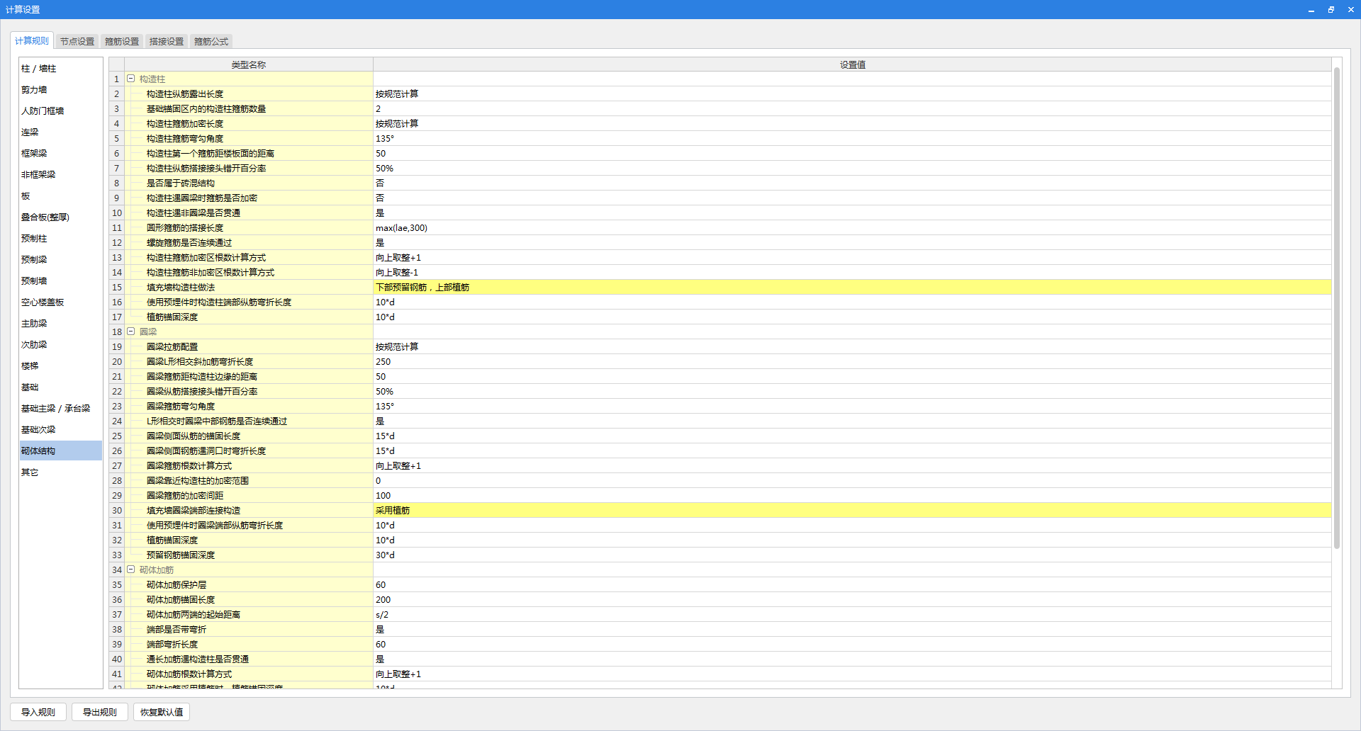Click the 类型名称 column header

click(x=248, y=64)
